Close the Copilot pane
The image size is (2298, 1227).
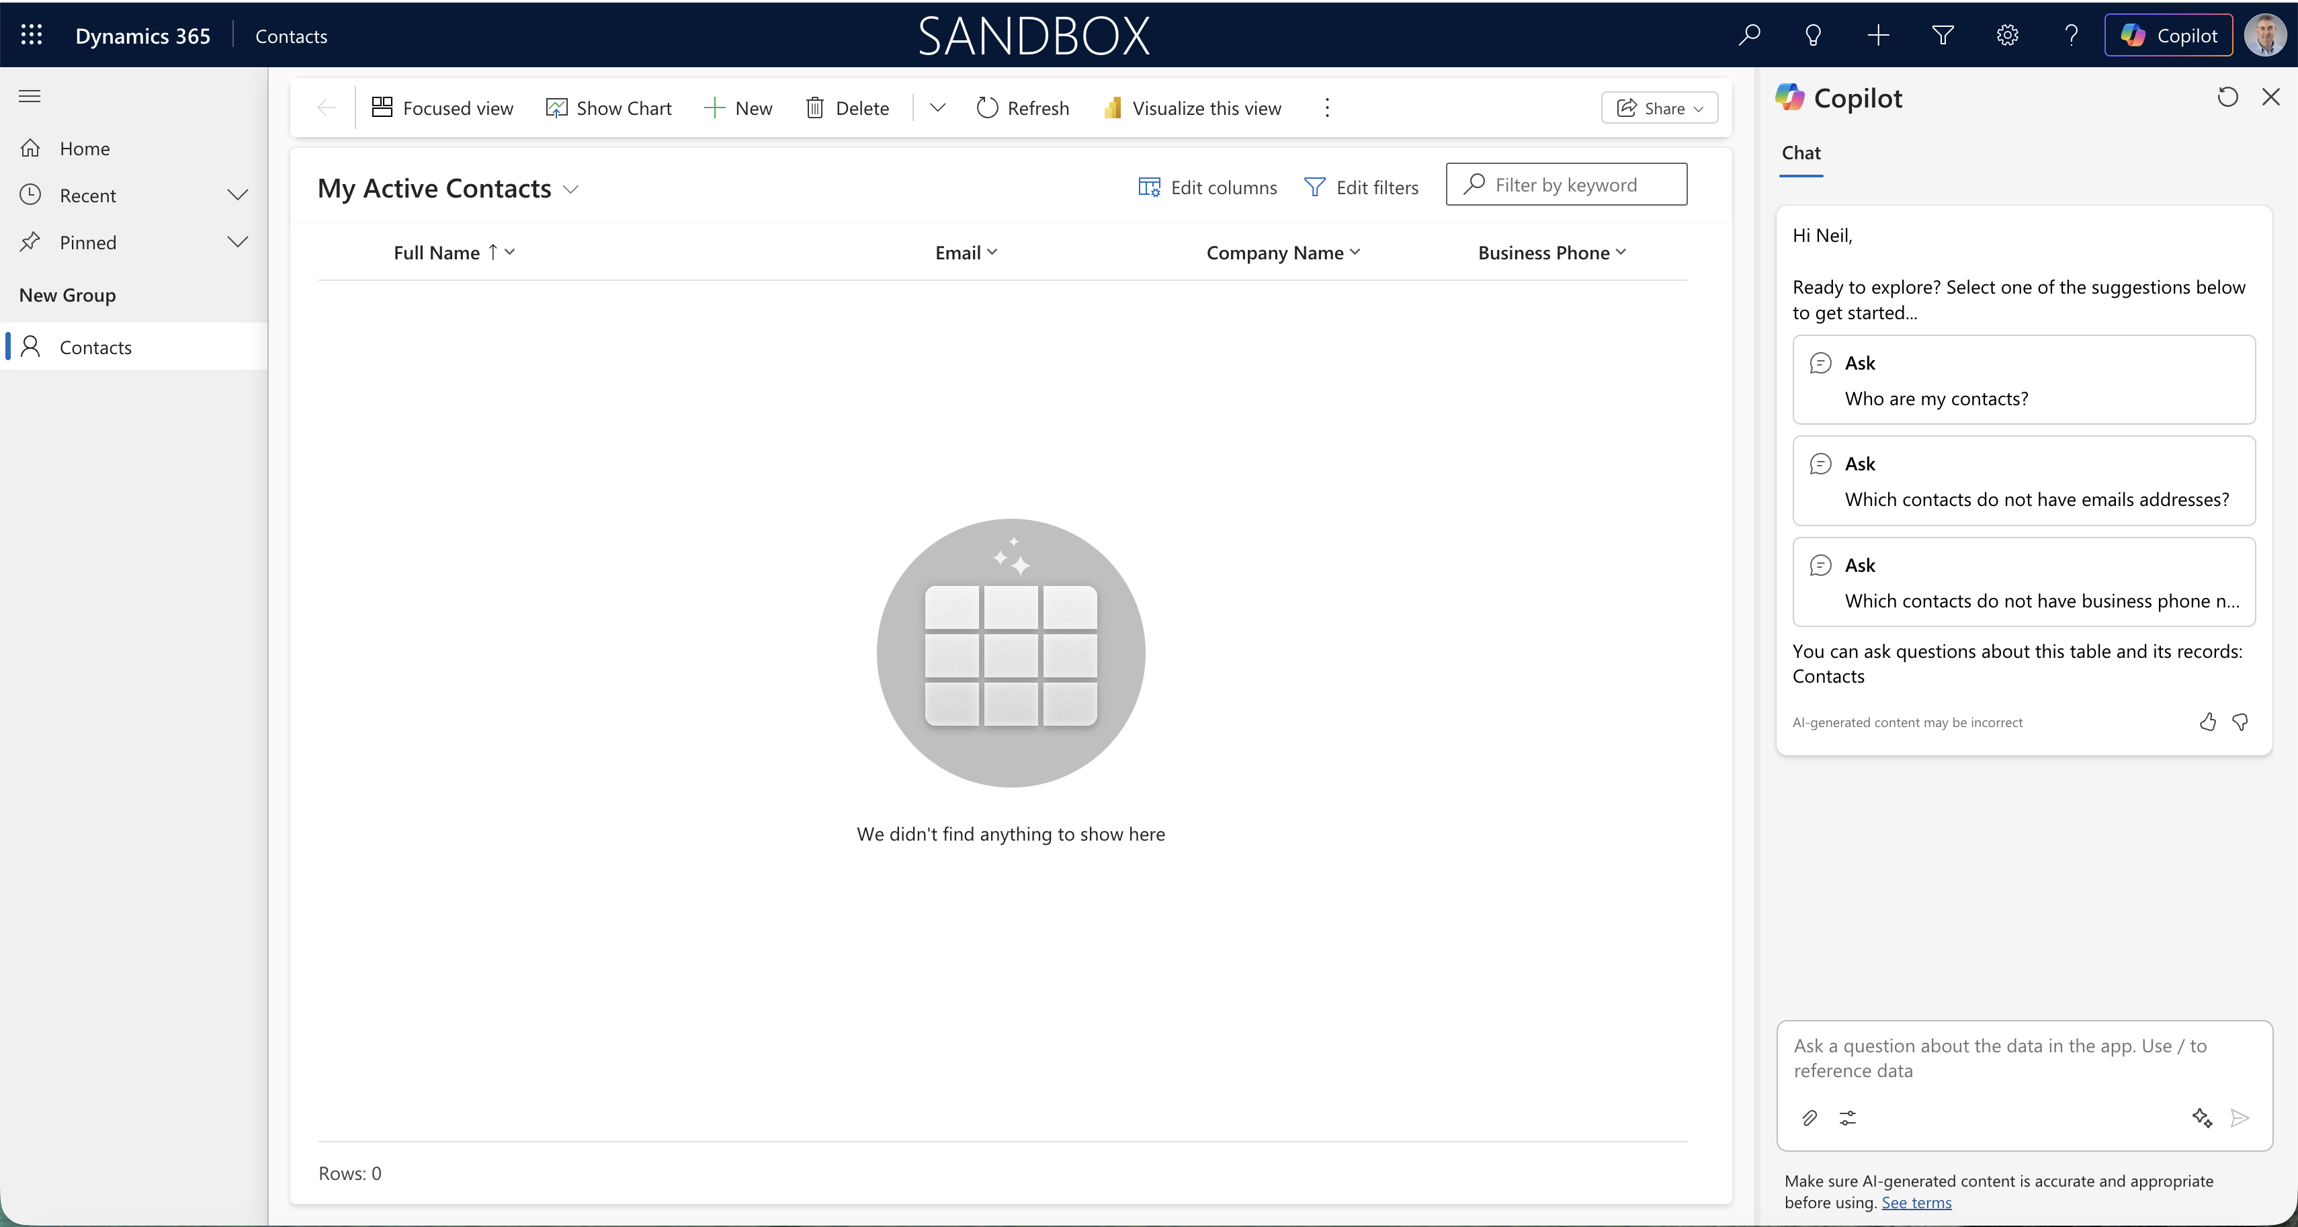2271,96
